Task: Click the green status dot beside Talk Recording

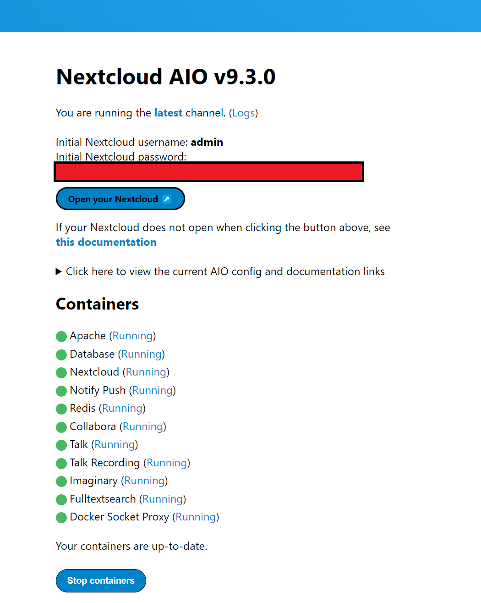Action: click(x=61, y=464)
